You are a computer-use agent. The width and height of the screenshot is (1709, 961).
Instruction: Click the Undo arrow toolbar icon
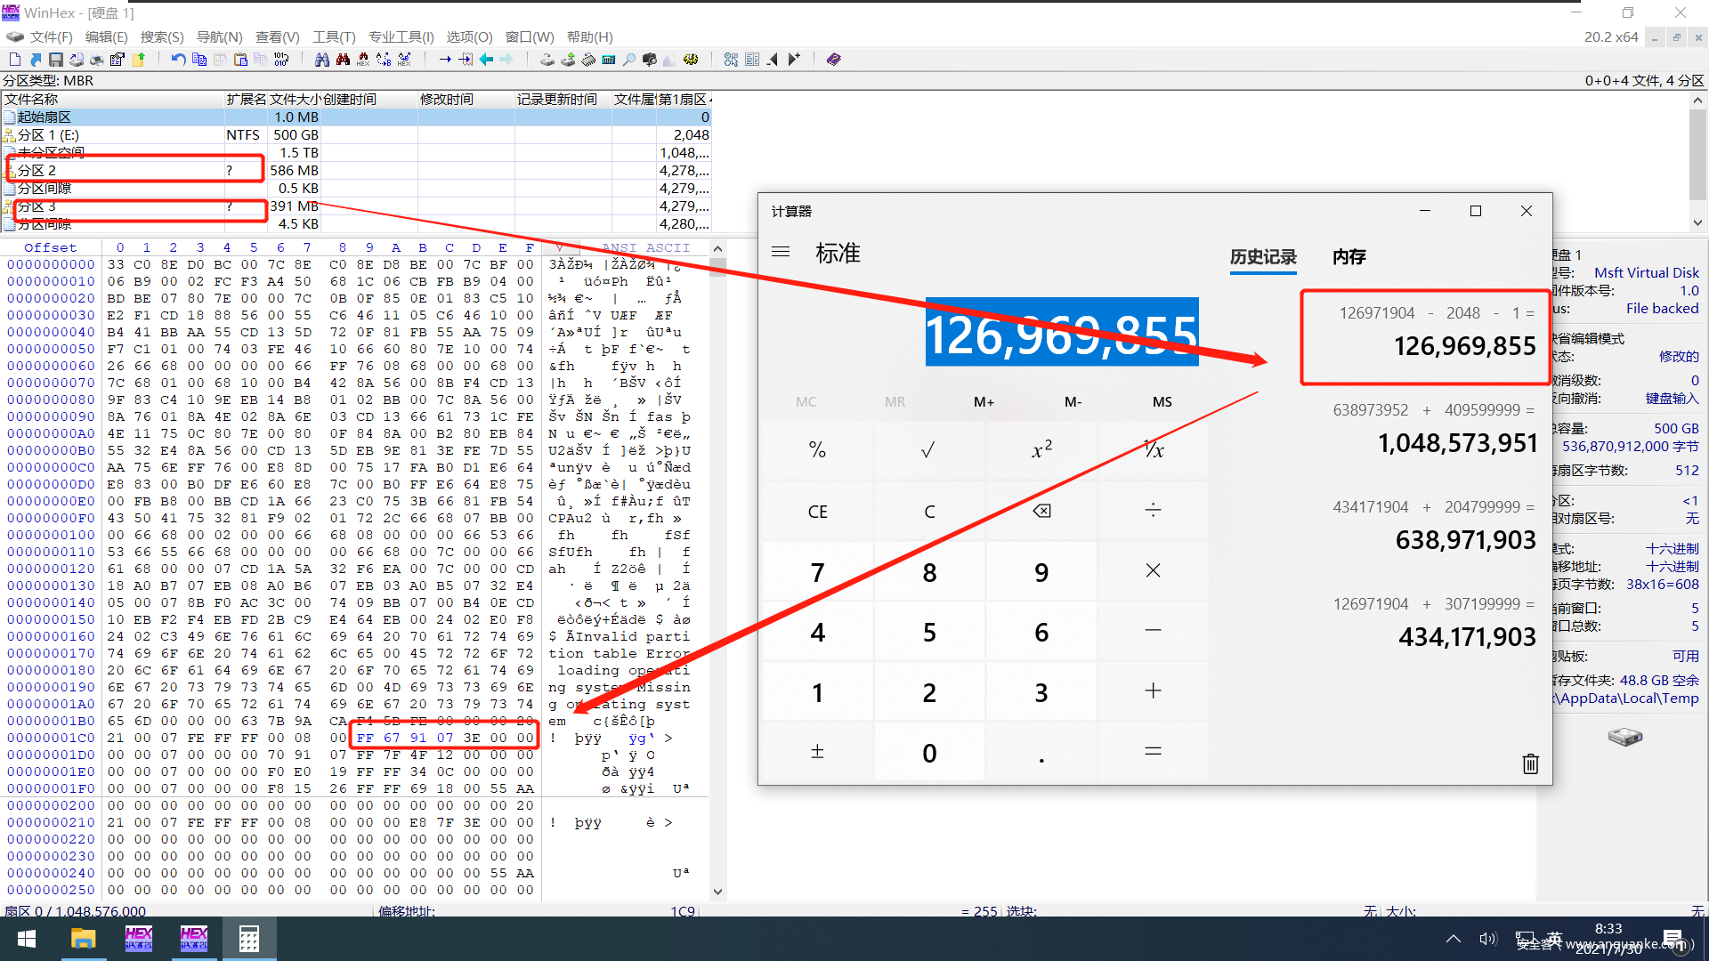pyautogui.click(x=178, y=60)
